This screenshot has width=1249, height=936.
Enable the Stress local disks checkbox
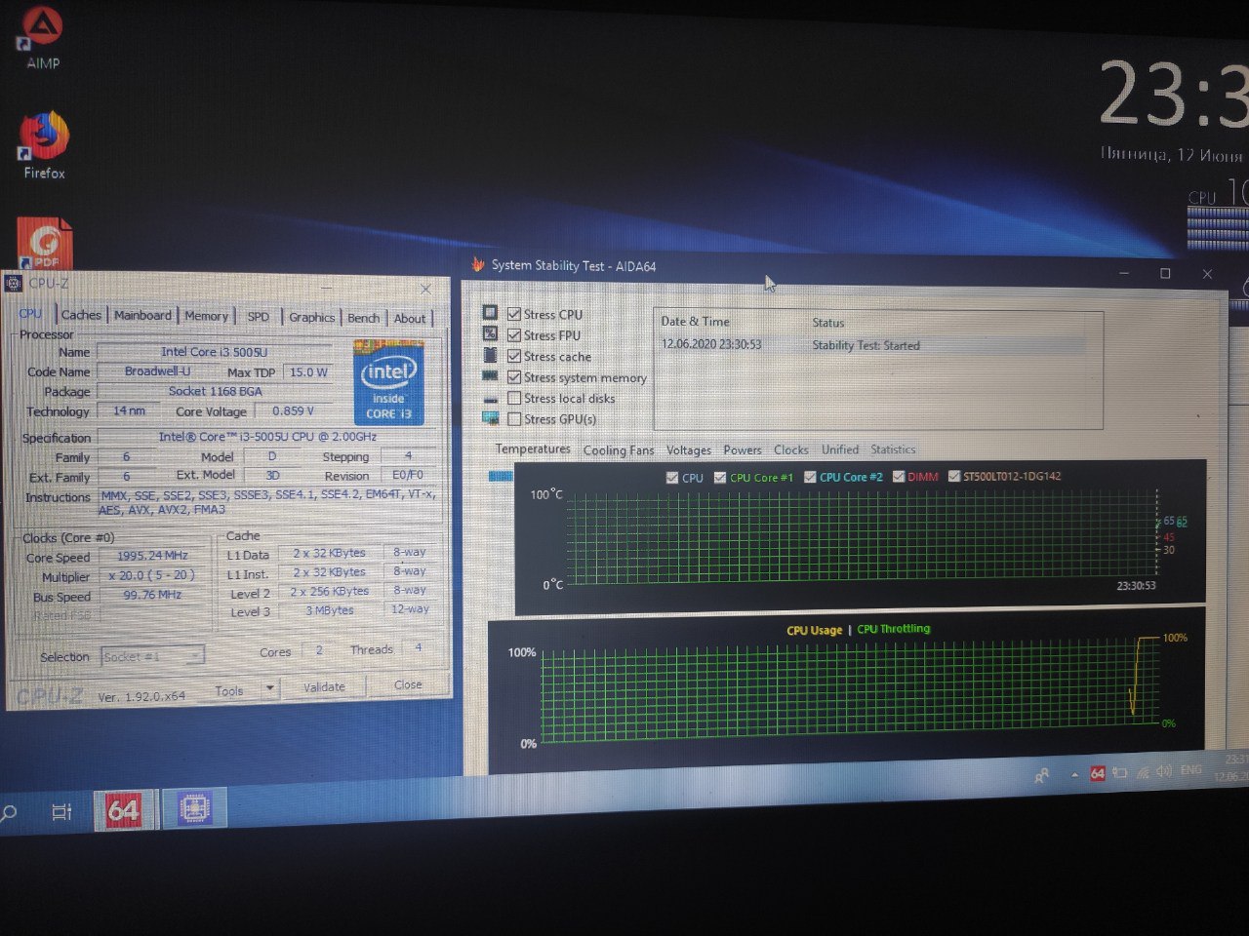click(x=514, y=398)
